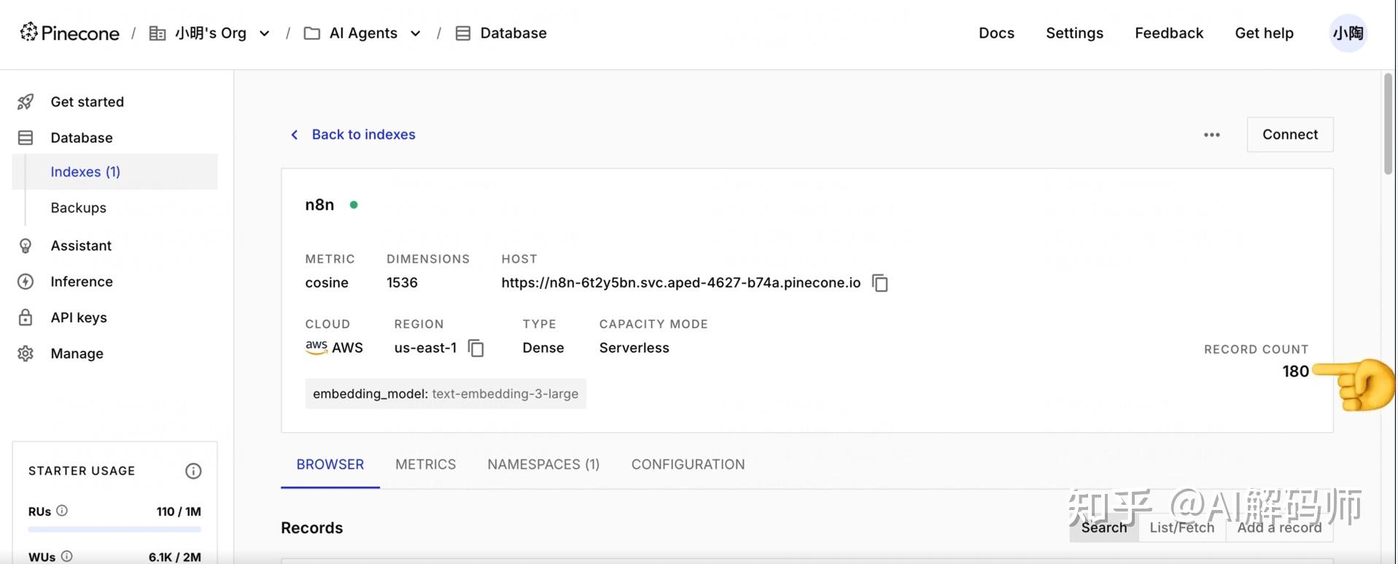Click the Get started rocket icon

click(26, 102)
